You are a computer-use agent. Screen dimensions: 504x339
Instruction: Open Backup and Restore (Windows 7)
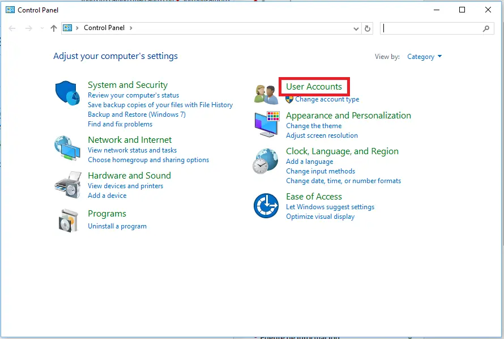pos(136,115)
